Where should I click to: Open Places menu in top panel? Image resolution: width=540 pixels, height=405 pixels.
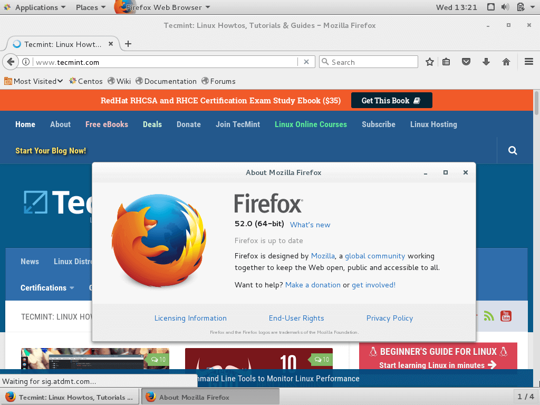click(x=91, y=7)
